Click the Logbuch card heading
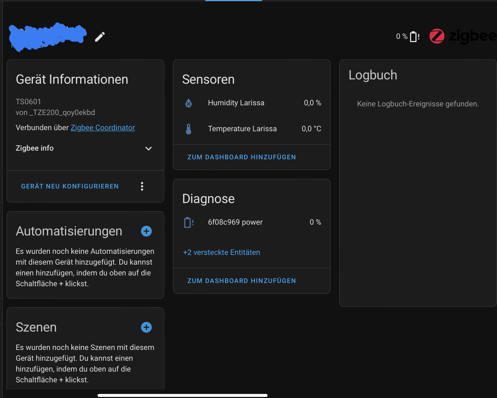 pyautogui.click(x=373, y=75)
